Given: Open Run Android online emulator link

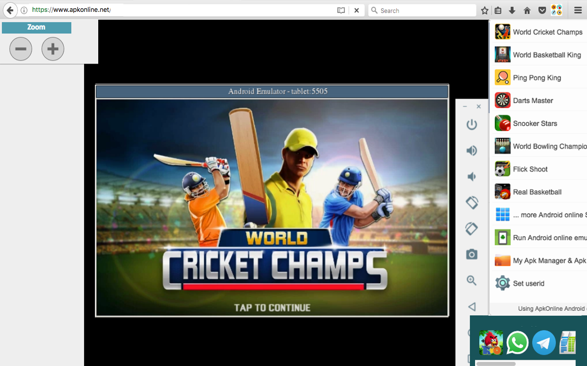Looking at the screenshot, I should (x=550, y=238).
